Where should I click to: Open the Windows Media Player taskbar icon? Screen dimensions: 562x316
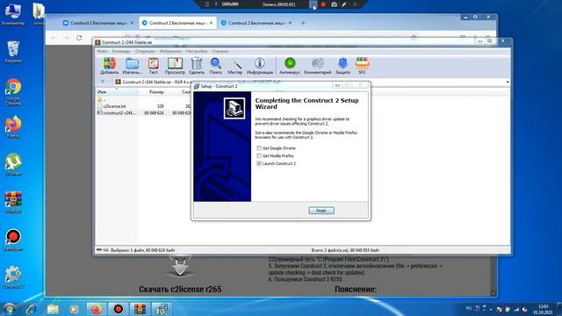[x=74, y=309]
